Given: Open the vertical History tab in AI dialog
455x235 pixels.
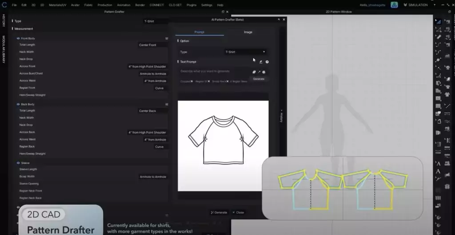Looking at the screenshot, I should tap(281, 116).
